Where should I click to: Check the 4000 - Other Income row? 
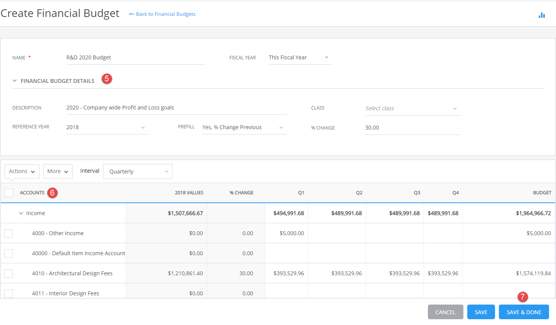click(8, 234)
